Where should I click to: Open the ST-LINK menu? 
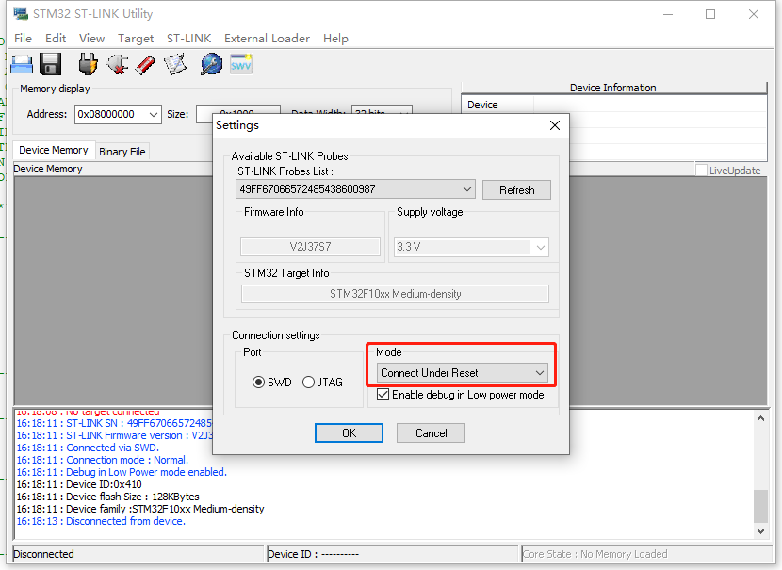pos(189,39)
